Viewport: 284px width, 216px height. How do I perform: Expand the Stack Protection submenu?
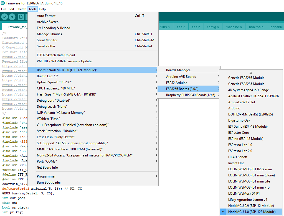click(93, 131)
